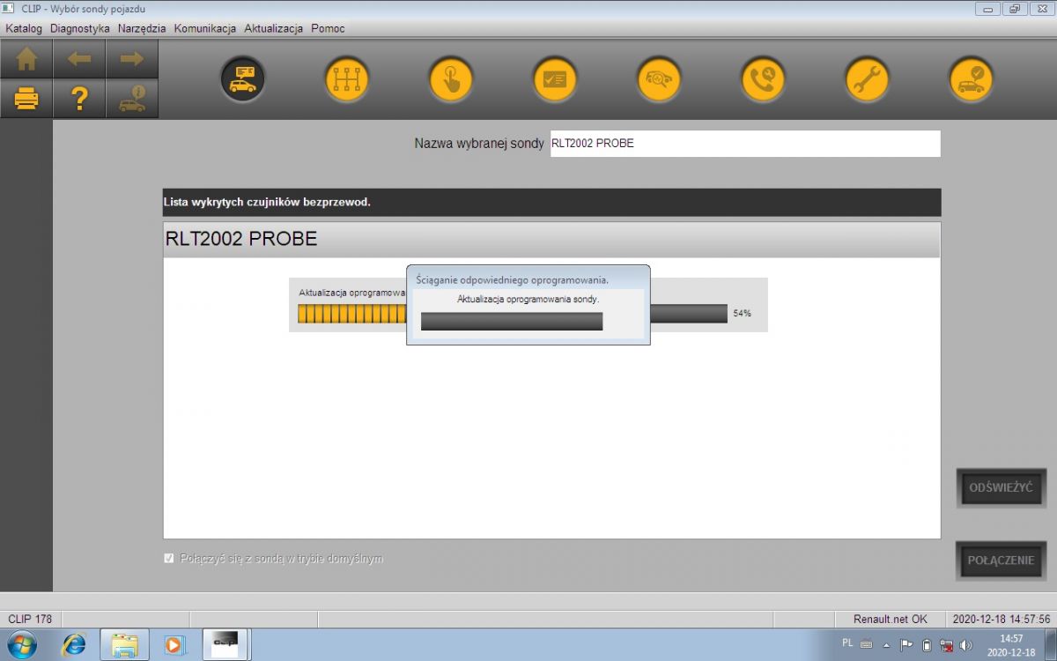Open Windows Explorer folder in taskbar
Image resolution: width=1057 pixels, height=661 pixels.
pyautogui.click(x=124, y=645)
